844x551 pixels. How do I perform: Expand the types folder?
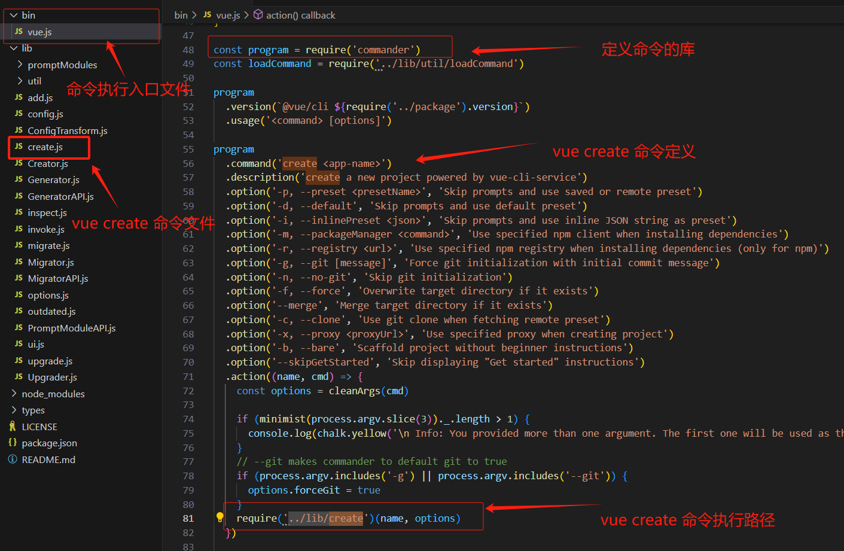(14, 410)
